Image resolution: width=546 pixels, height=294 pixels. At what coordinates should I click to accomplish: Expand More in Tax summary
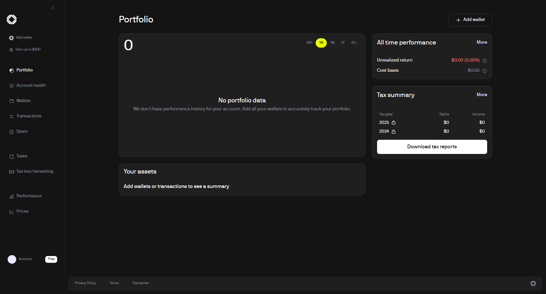click(482, 95)
